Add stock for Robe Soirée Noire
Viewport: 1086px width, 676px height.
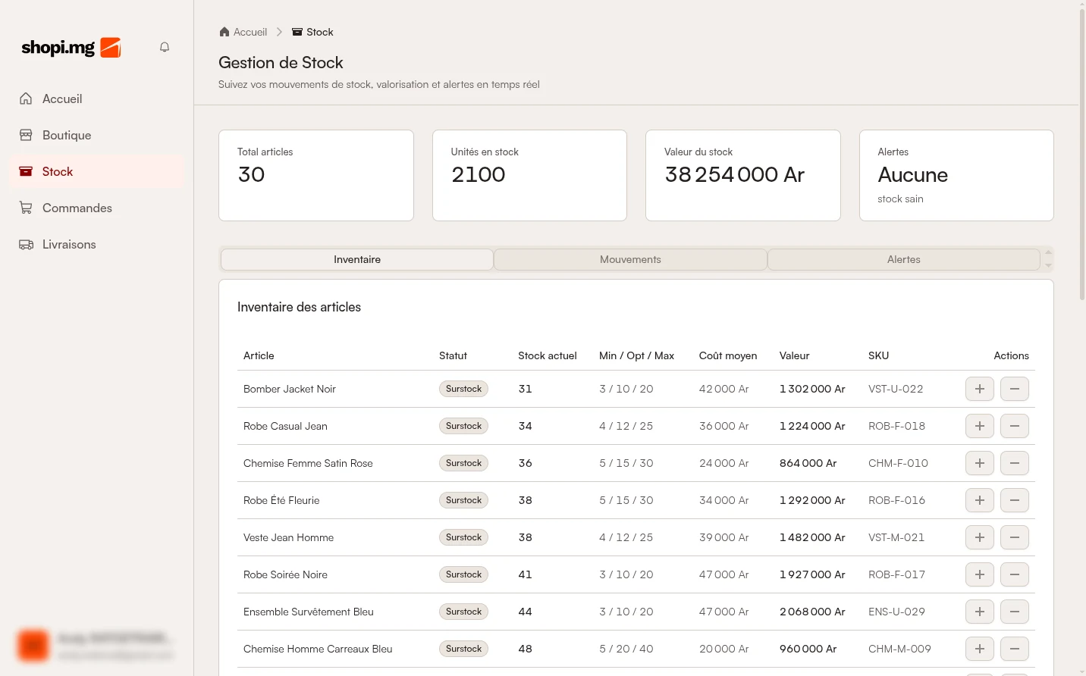pyautogui.click(x=980, y=574)
